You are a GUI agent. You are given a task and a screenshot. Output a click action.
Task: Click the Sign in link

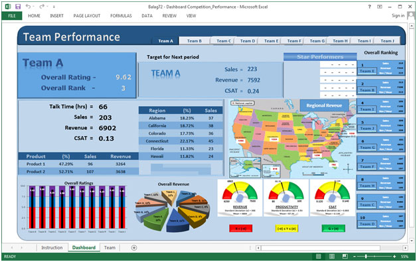point(398,16)
